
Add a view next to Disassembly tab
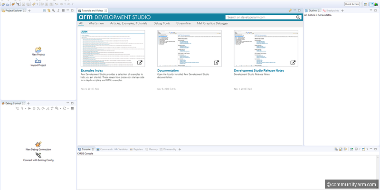coord(180,149)
